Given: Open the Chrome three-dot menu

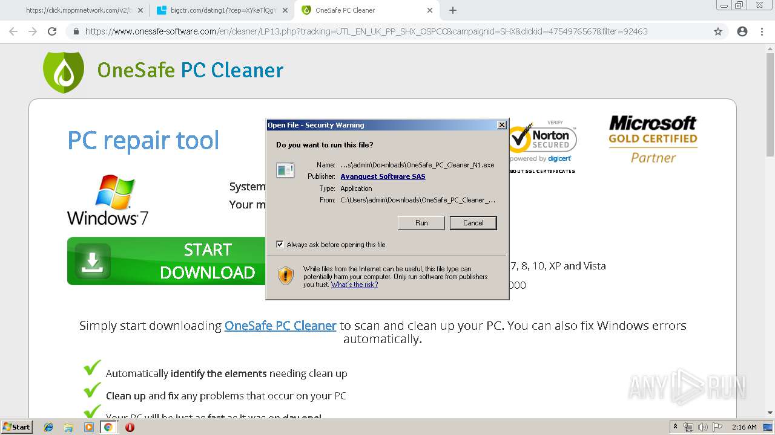Looking at the screenshot, I should pyautogui.click(x=762, y=31).
